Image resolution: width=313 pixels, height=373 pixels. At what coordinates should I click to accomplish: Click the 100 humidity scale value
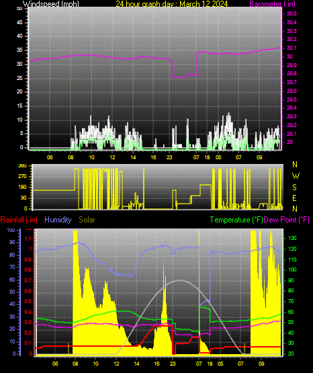click(x=11, y=230)
